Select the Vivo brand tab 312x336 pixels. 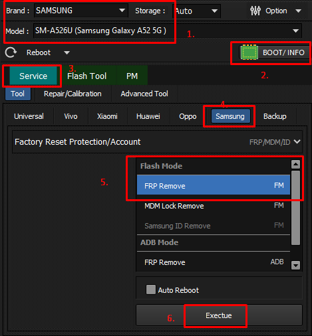(71, 116)
